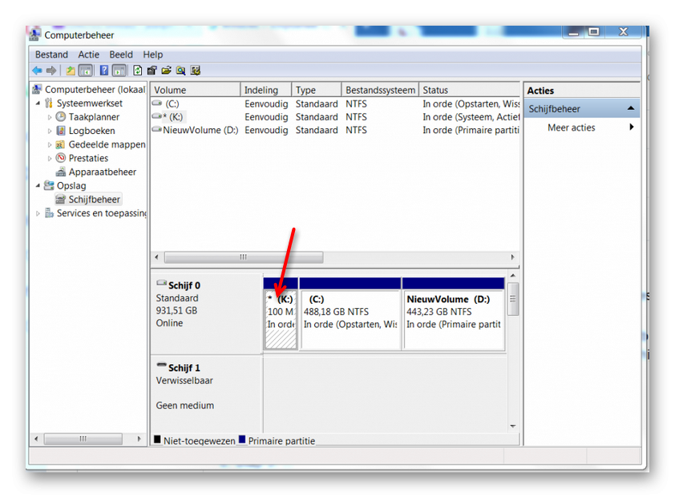This screenshot has height=498, width=675.
Task: Sort by the Status column header
Action: tap(470, 90)
